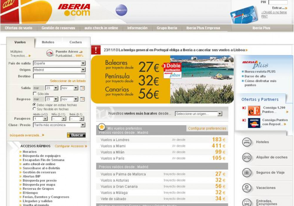Open the País de salida dropdown

[59, 63]
